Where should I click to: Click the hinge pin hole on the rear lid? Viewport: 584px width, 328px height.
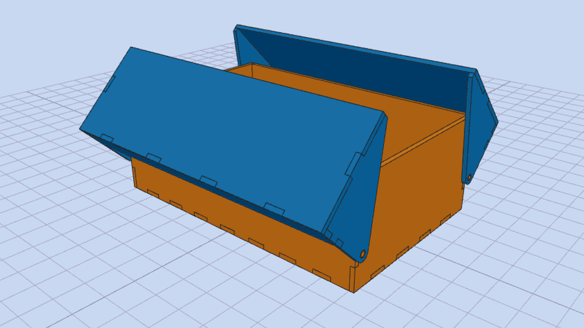coord(469,177)
